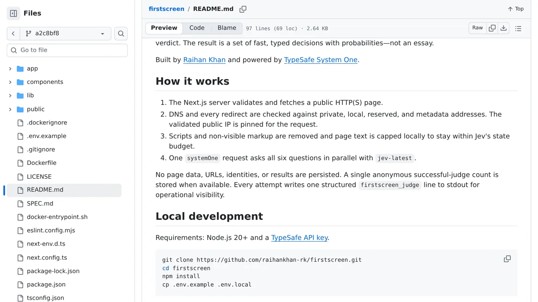Click the back arrow beside branch selector
Image resolution: width=538 pixels, height=302 pixels.
13,34
